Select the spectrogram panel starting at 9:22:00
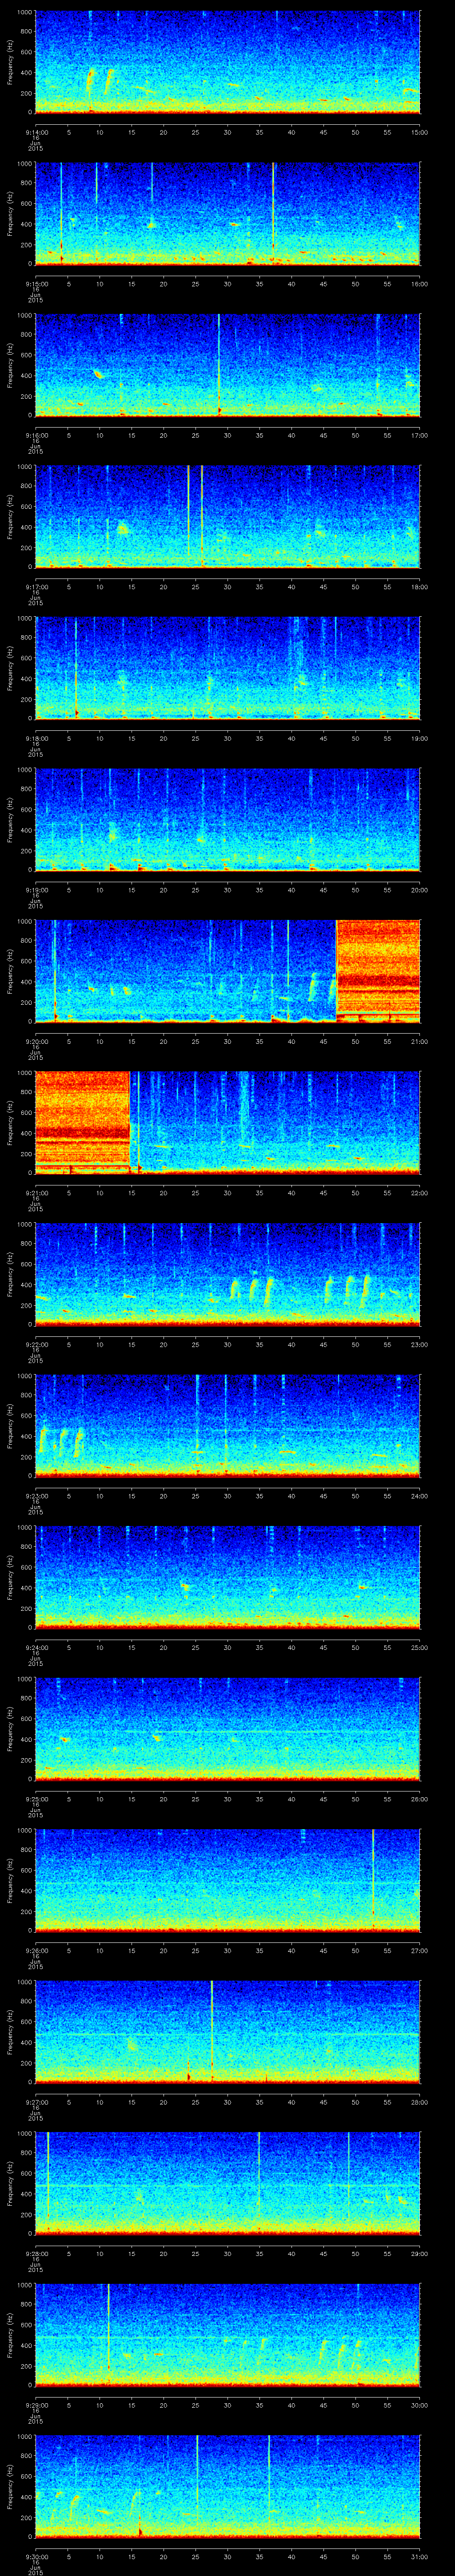Viewport: 455px width, 2576px height. (x=227, y=1274)
